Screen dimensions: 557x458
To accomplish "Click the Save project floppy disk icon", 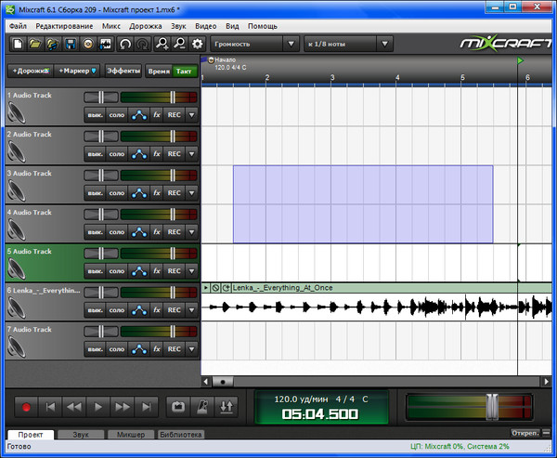I will (x=70, y=44).
